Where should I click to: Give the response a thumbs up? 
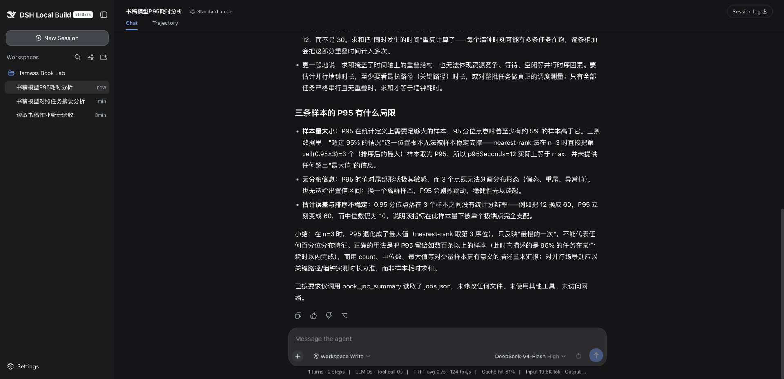click(314, 315)
